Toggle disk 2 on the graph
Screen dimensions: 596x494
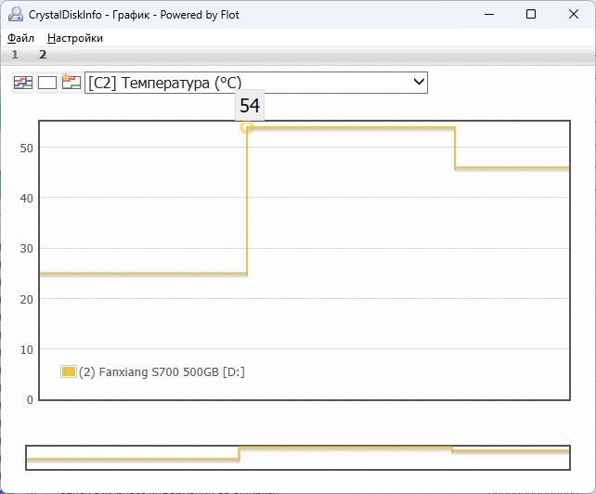point(43,55)
